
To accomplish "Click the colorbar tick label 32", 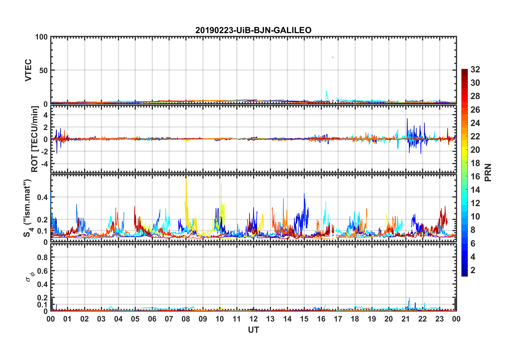I will 475,69.
